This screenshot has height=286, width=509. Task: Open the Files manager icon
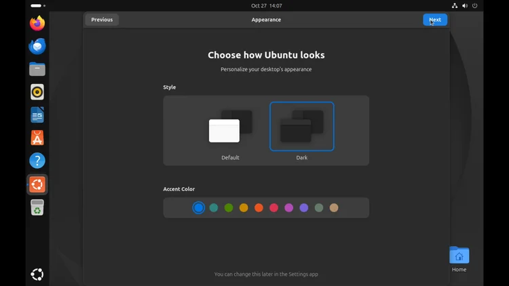click(37, 69)
